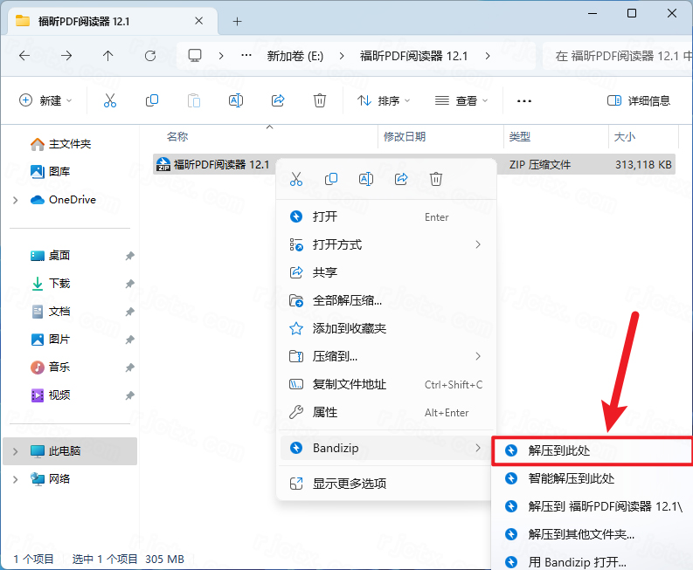
Task: Click the Cut icon in the context menu
Action: (x=296, y=179)
